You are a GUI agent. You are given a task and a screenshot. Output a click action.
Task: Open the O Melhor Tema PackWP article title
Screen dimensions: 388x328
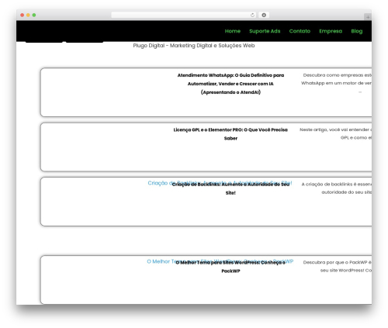pos(230,267)
